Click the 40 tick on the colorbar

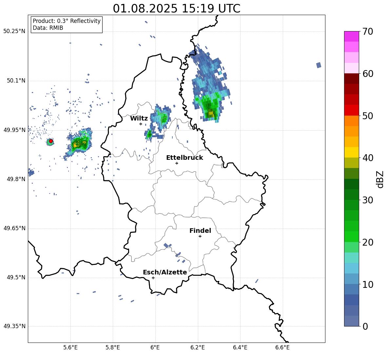click(x=368, y=158)
